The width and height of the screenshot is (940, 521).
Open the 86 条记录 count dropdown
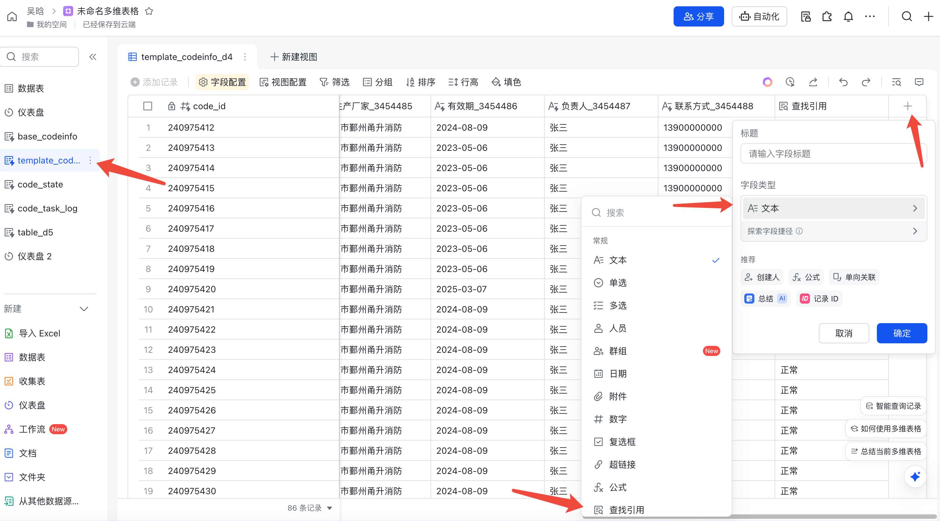(x=309, y=508)
